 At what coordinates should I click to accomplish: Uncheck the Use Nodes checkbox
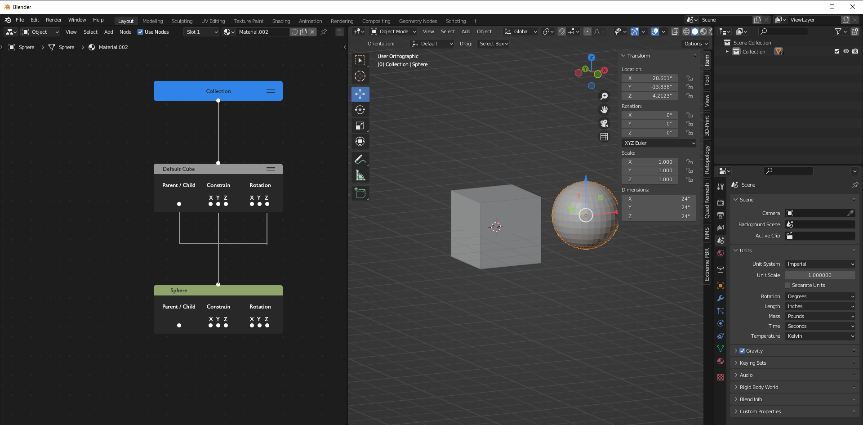[140, 32]
